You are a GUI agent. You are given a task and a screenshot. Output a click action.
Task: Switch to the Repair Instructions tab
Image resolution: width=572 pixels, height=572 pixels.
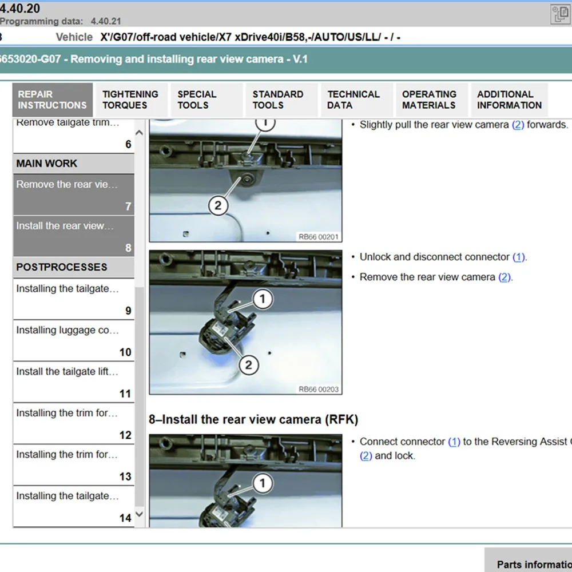tap(53, 100)
